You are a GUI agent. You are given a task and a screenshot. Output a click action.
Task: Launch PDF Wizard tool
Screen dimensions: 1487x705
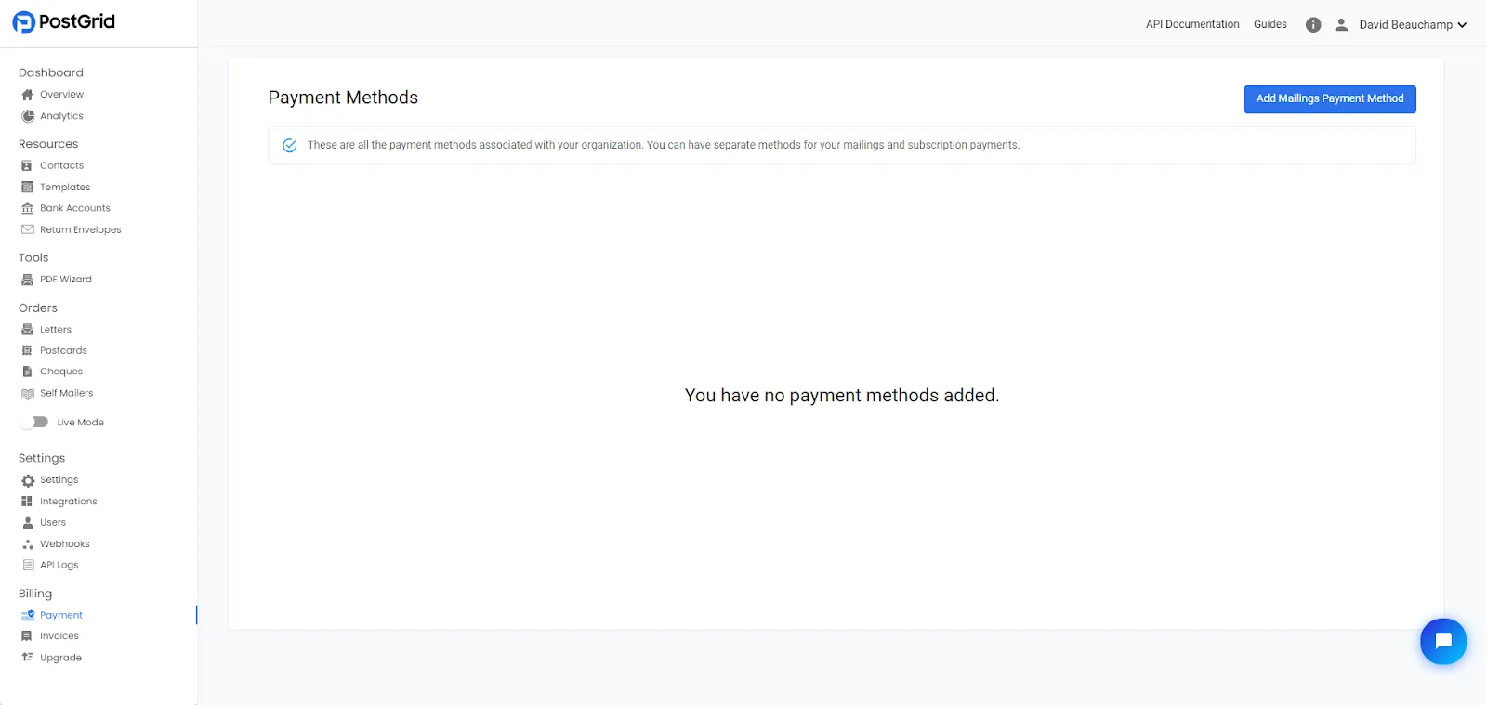tap(66, 280)
